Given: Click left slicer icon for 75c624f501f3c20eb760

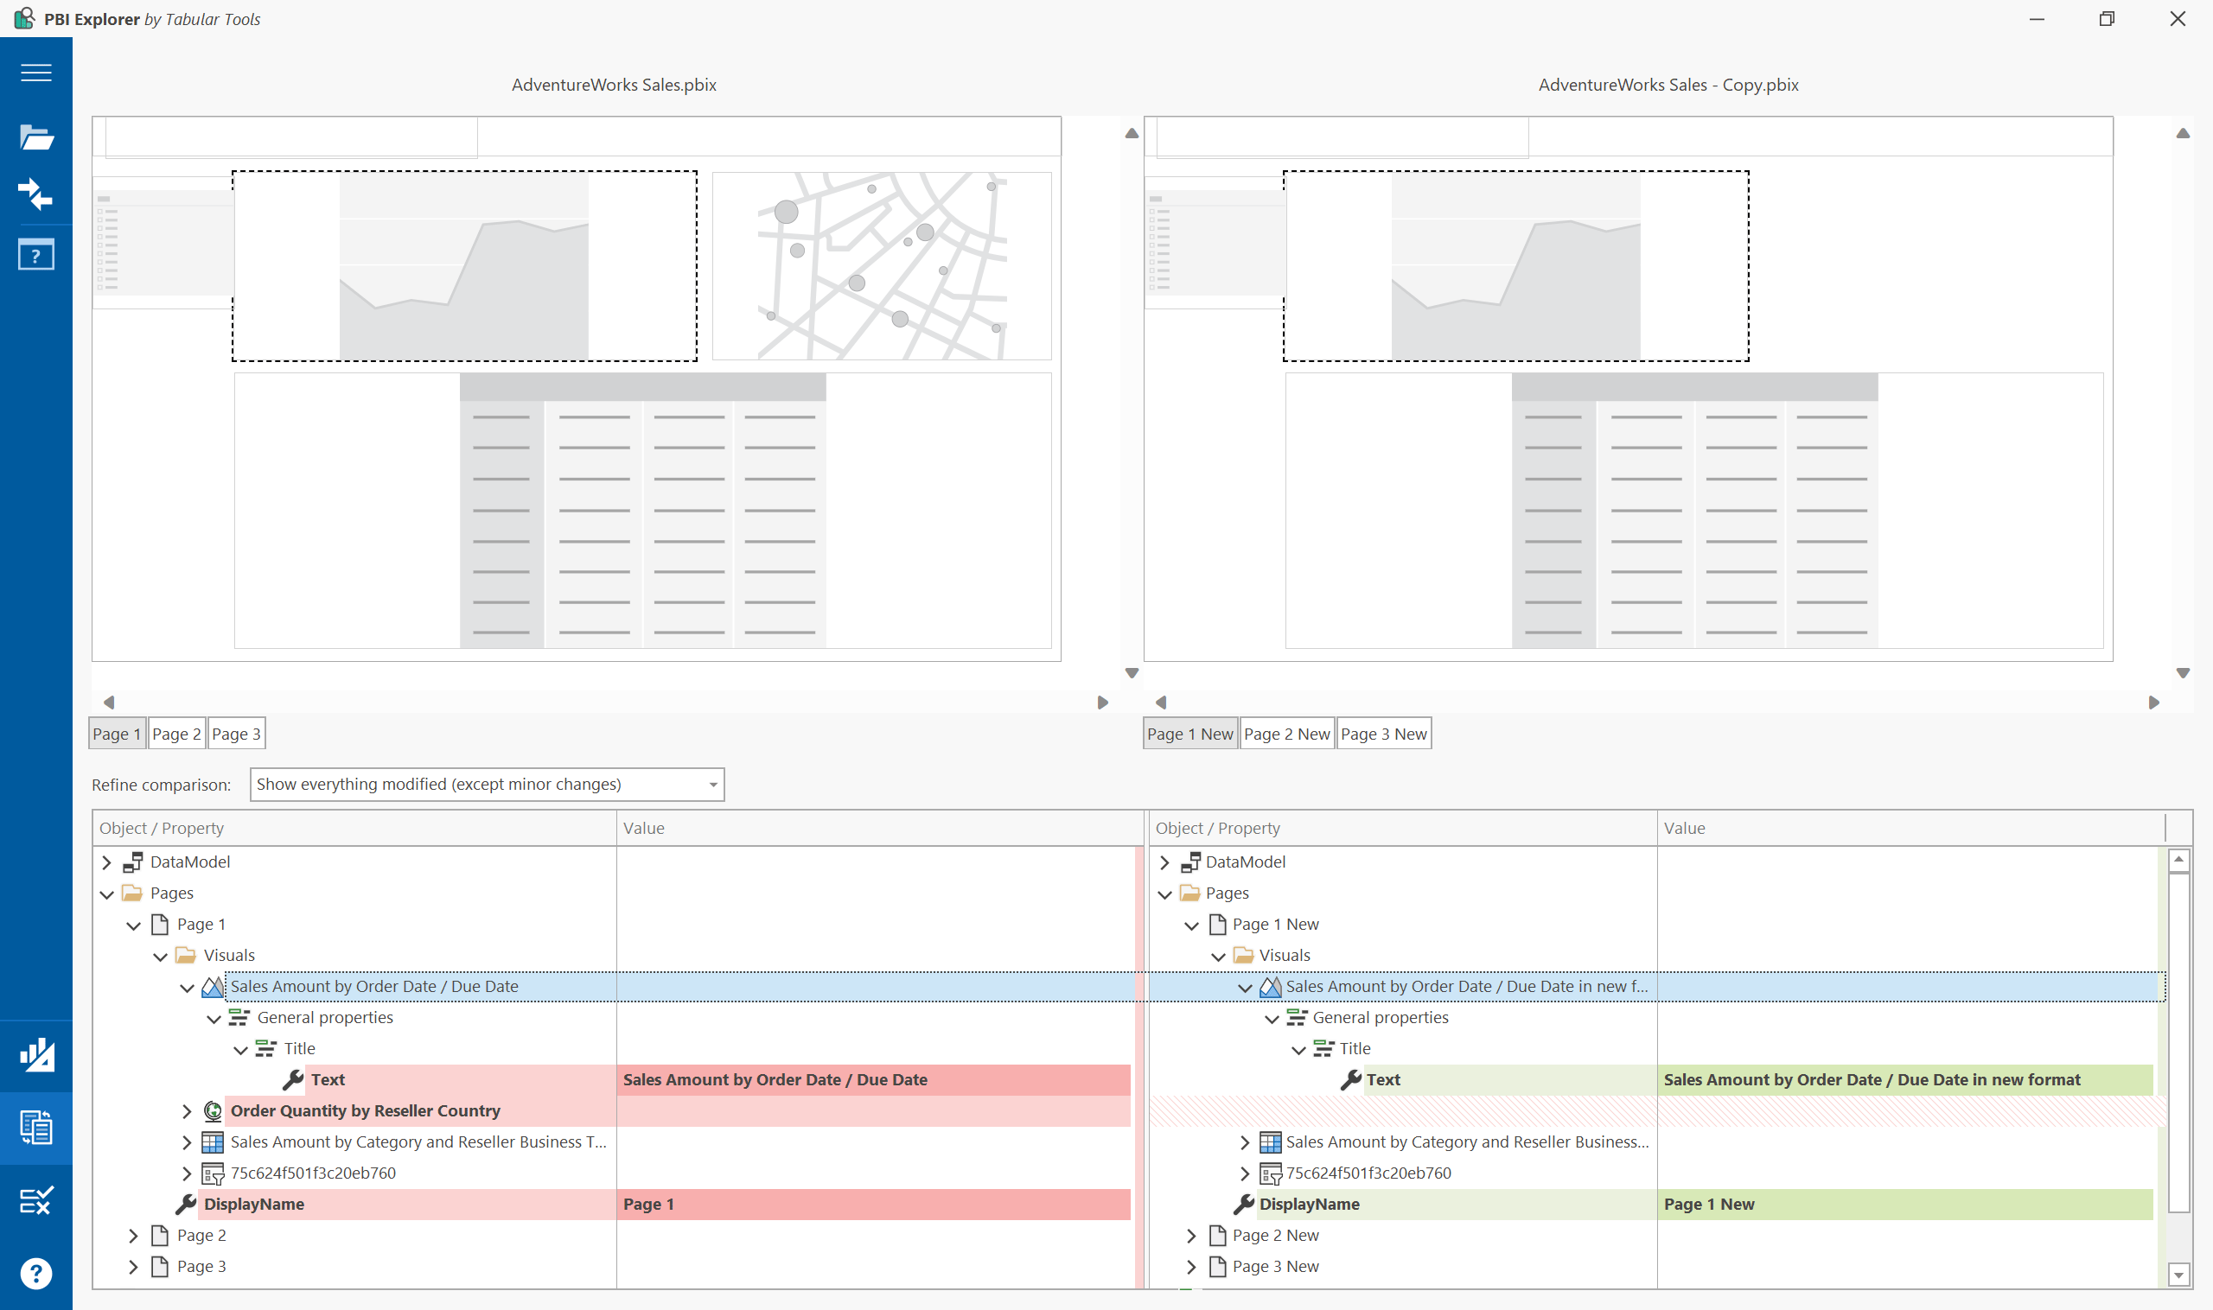Looking at the screenshot, I should click(213, 1173).
